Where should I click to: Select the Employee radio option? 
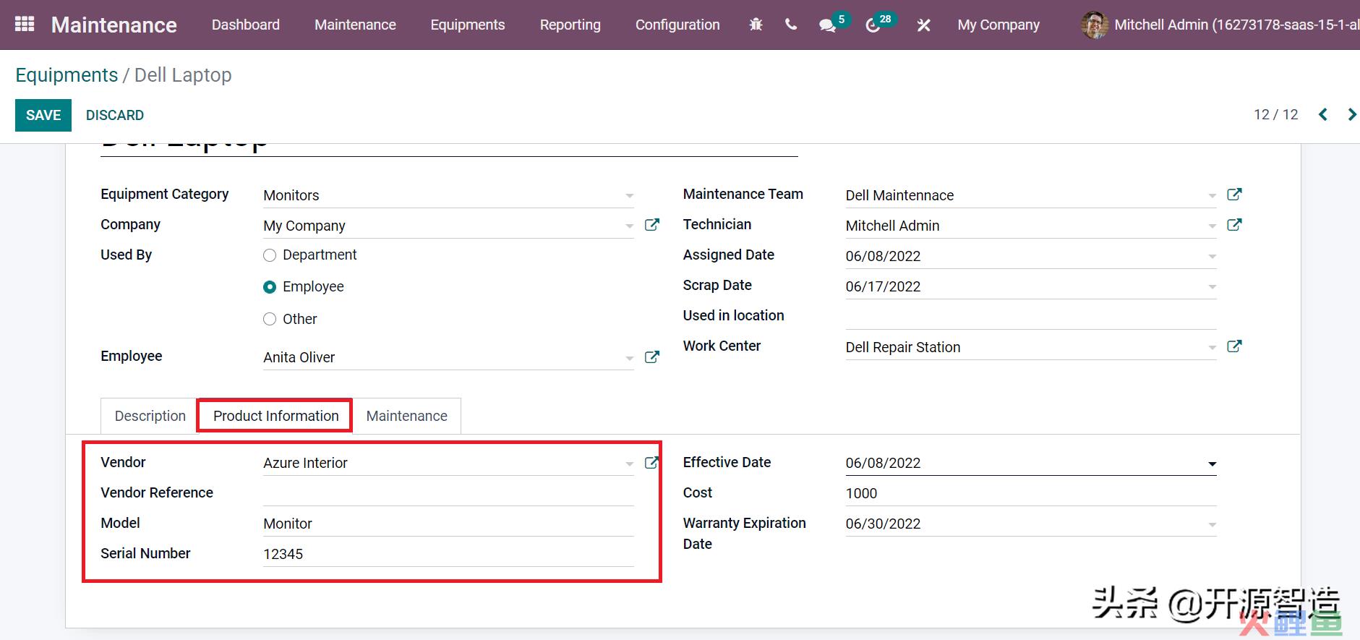click(270, 287)
